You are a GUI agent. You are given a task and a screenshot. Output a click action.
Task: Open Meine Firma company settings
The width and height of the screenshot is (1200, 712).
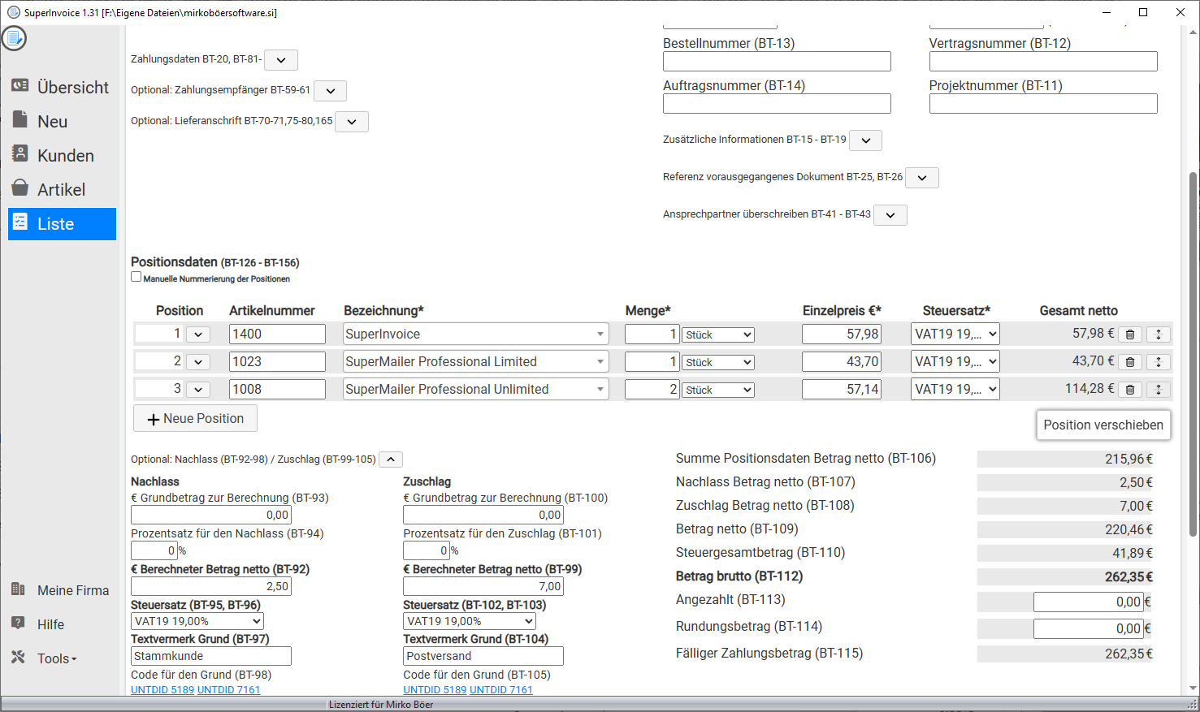[x=72, y=590]
